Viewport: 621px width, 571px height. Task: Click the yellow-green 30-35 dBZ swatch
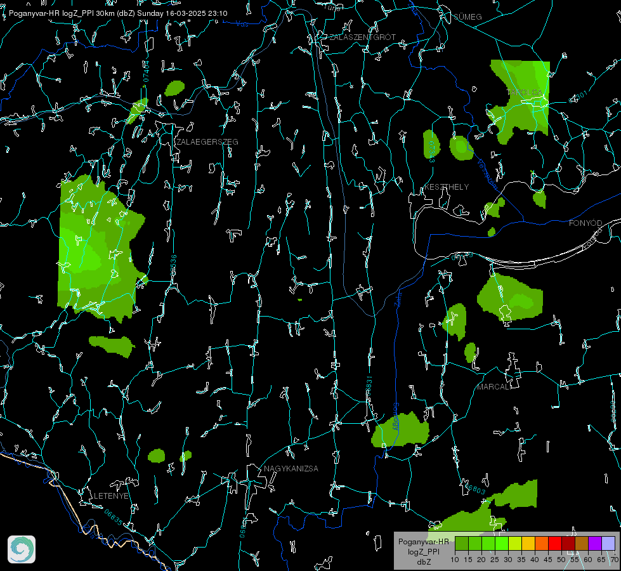tap(515, 543)
